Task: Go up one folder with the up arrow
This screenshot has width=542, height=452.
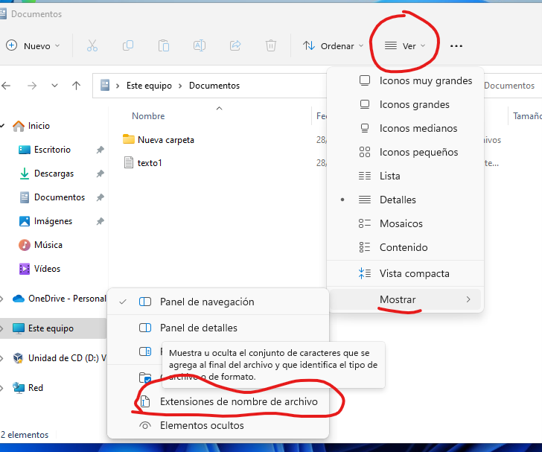Action: 76,86
